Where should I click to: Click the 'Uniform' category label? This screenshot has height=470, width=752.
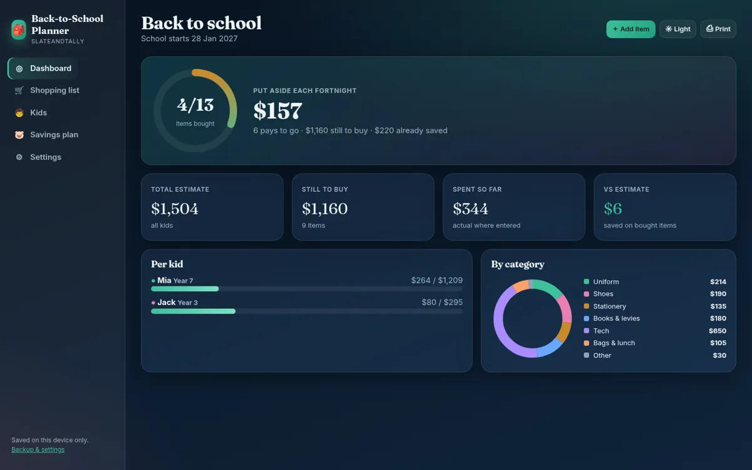606,282
